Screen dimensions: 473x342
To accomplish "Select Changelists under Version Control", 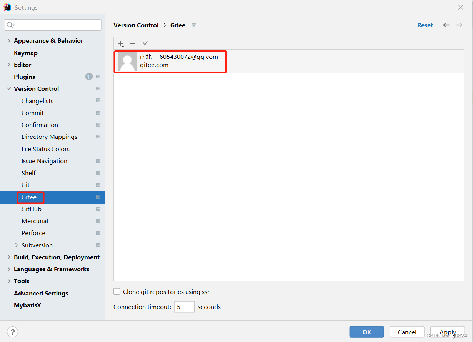I will pyautogui.click(x=37, y=101).
